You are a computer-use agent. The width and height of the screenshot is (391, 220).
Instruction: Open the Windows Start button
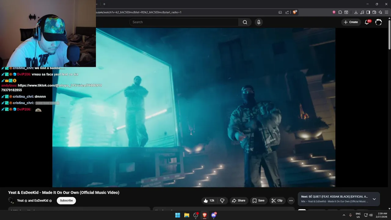click(x=177, y=215)
